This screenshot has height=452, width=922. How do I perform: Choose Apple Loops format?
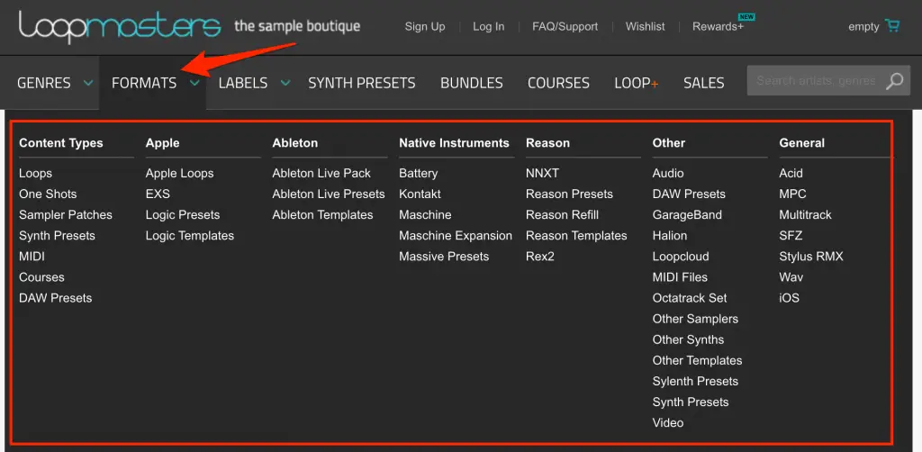click(179, 174)
